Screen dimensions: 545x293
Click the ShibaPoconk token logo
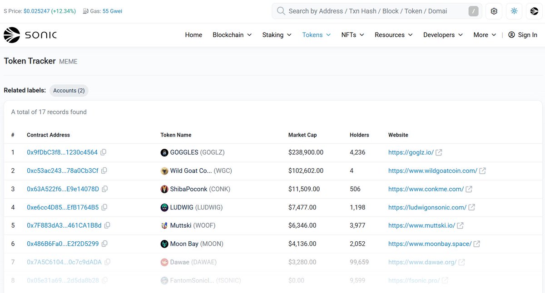(x=164, y=189)
